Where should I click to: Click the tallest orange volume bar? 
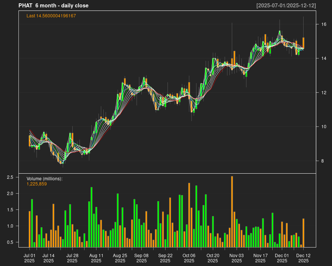[232, 211]
